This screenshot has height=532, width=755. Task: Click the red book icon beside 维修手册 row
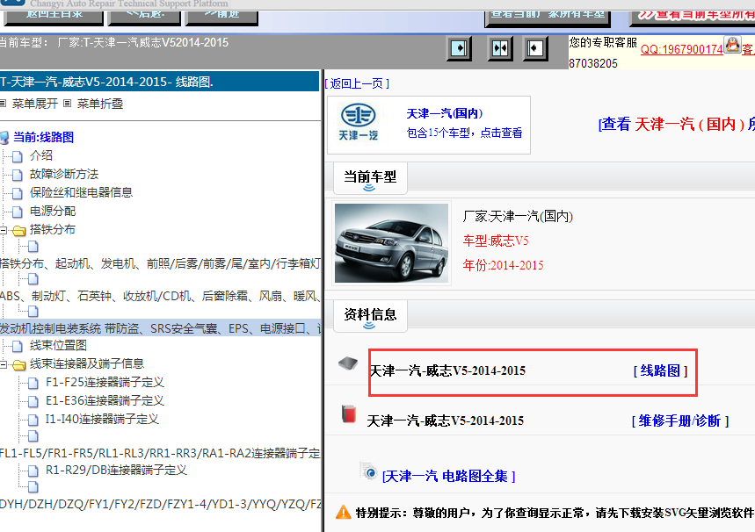[x=349, y=413]
